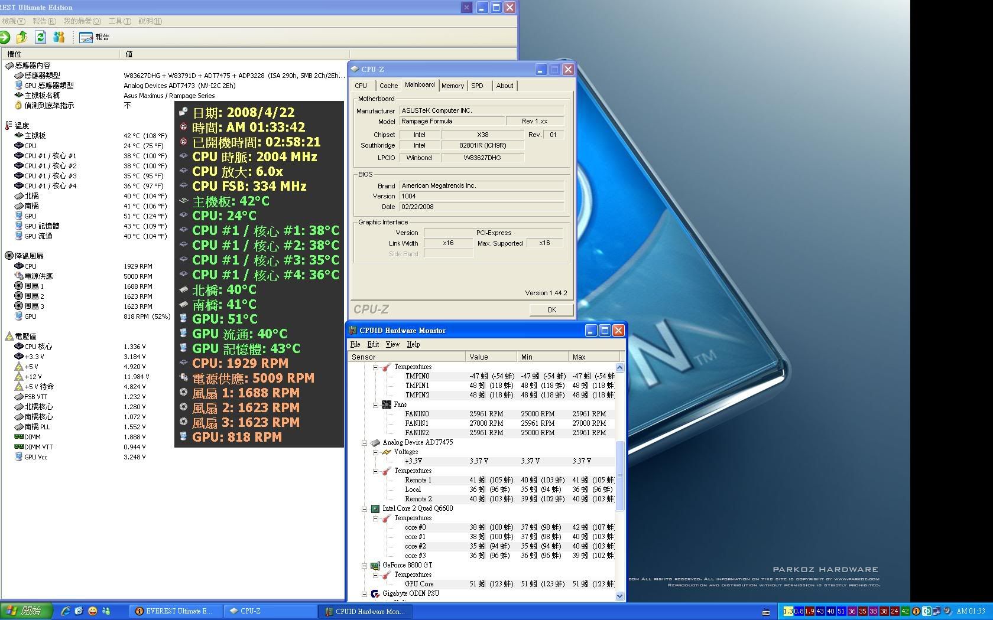Image resolution: width=993 pixels, height=620 pixels.
Task: Open the 開始 Start button
Action: coord(27,611)
